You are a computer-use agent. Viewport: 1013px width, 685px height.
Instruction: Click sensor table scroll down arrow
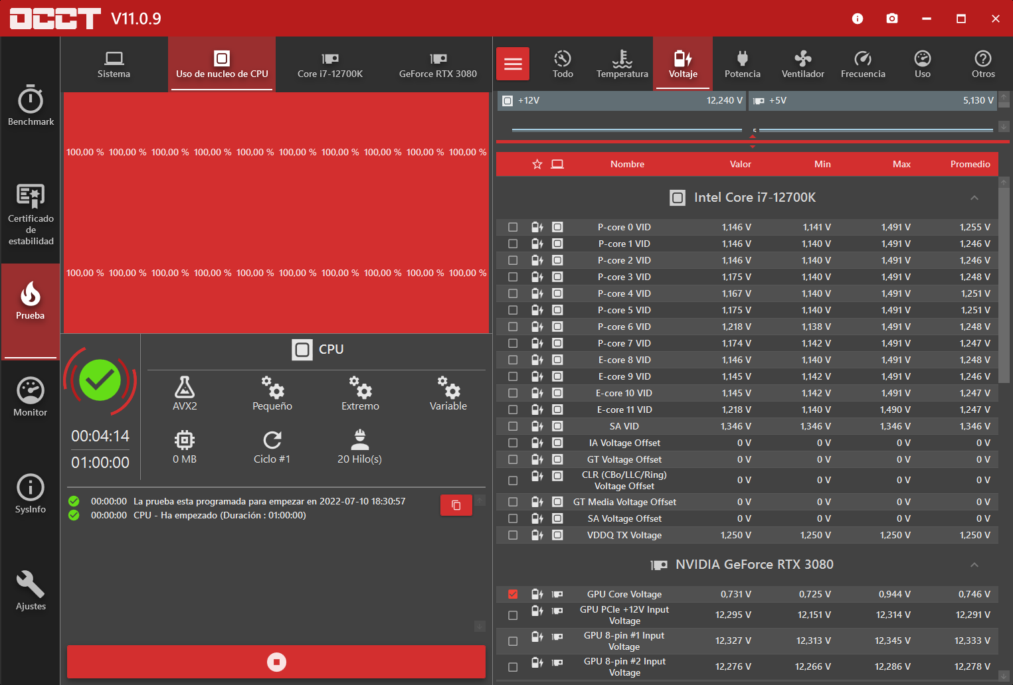(1004, 676)
